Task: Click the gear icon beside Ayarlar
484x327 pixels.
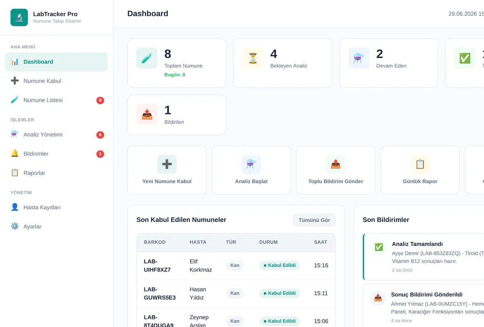Action: tap(15, 226)
